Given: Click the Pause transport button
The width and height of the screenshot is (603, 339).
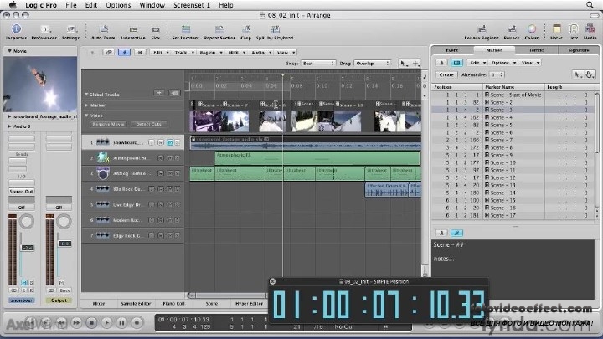Looking at the screenshot, I should pyautogui.click(x=121, y=323).
